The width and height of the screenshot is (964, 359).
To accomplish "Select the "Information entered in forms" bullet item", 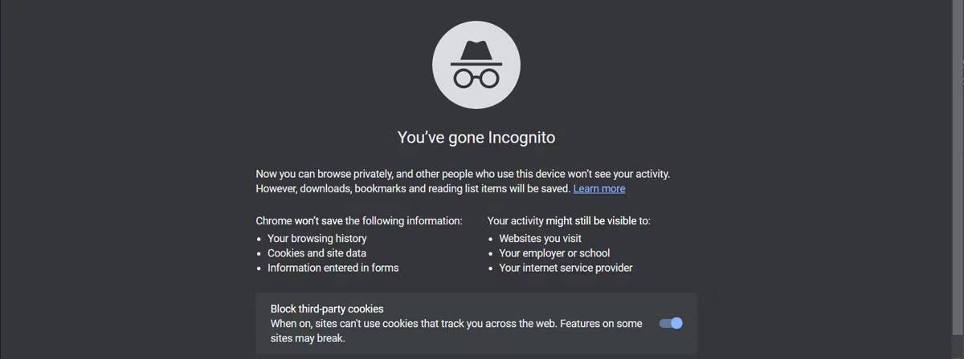I will point(333,268).
